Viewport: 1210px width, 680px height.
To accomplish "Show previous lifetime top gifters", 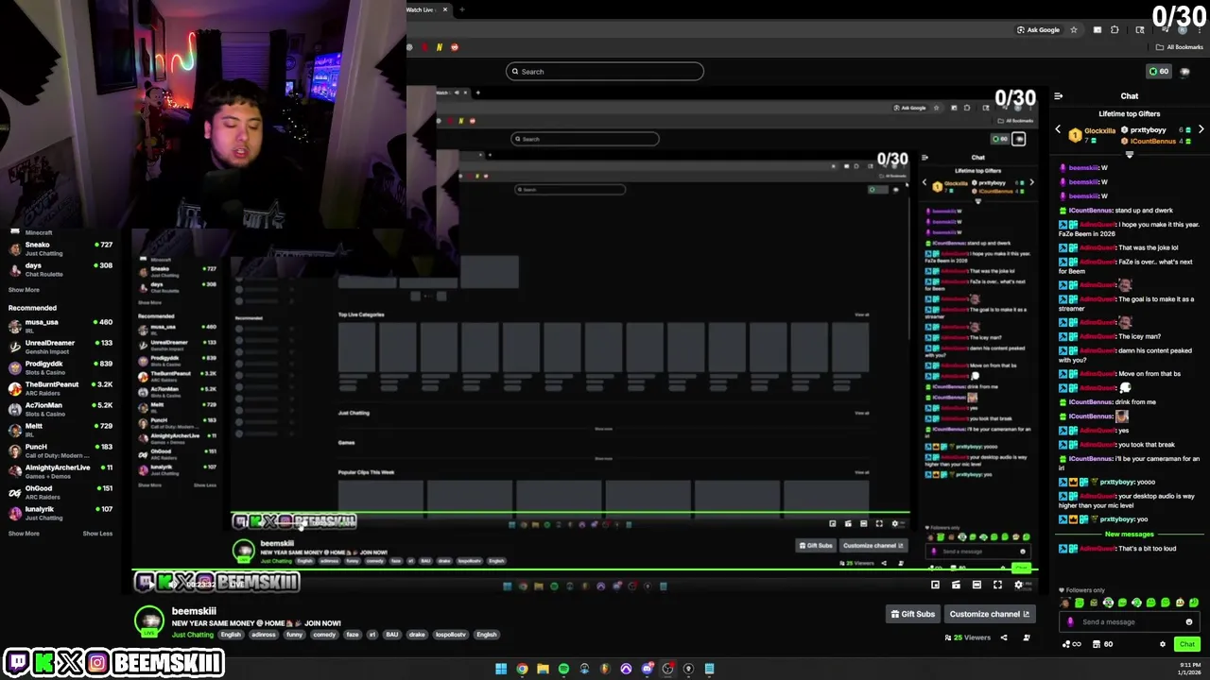I will [x=1058, y=129].
